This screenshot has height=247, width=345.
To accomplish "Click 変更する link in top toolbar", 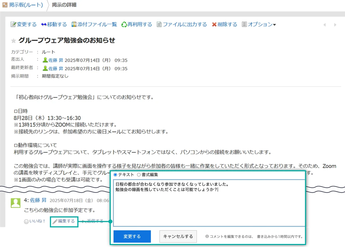I will click(26, 24).
